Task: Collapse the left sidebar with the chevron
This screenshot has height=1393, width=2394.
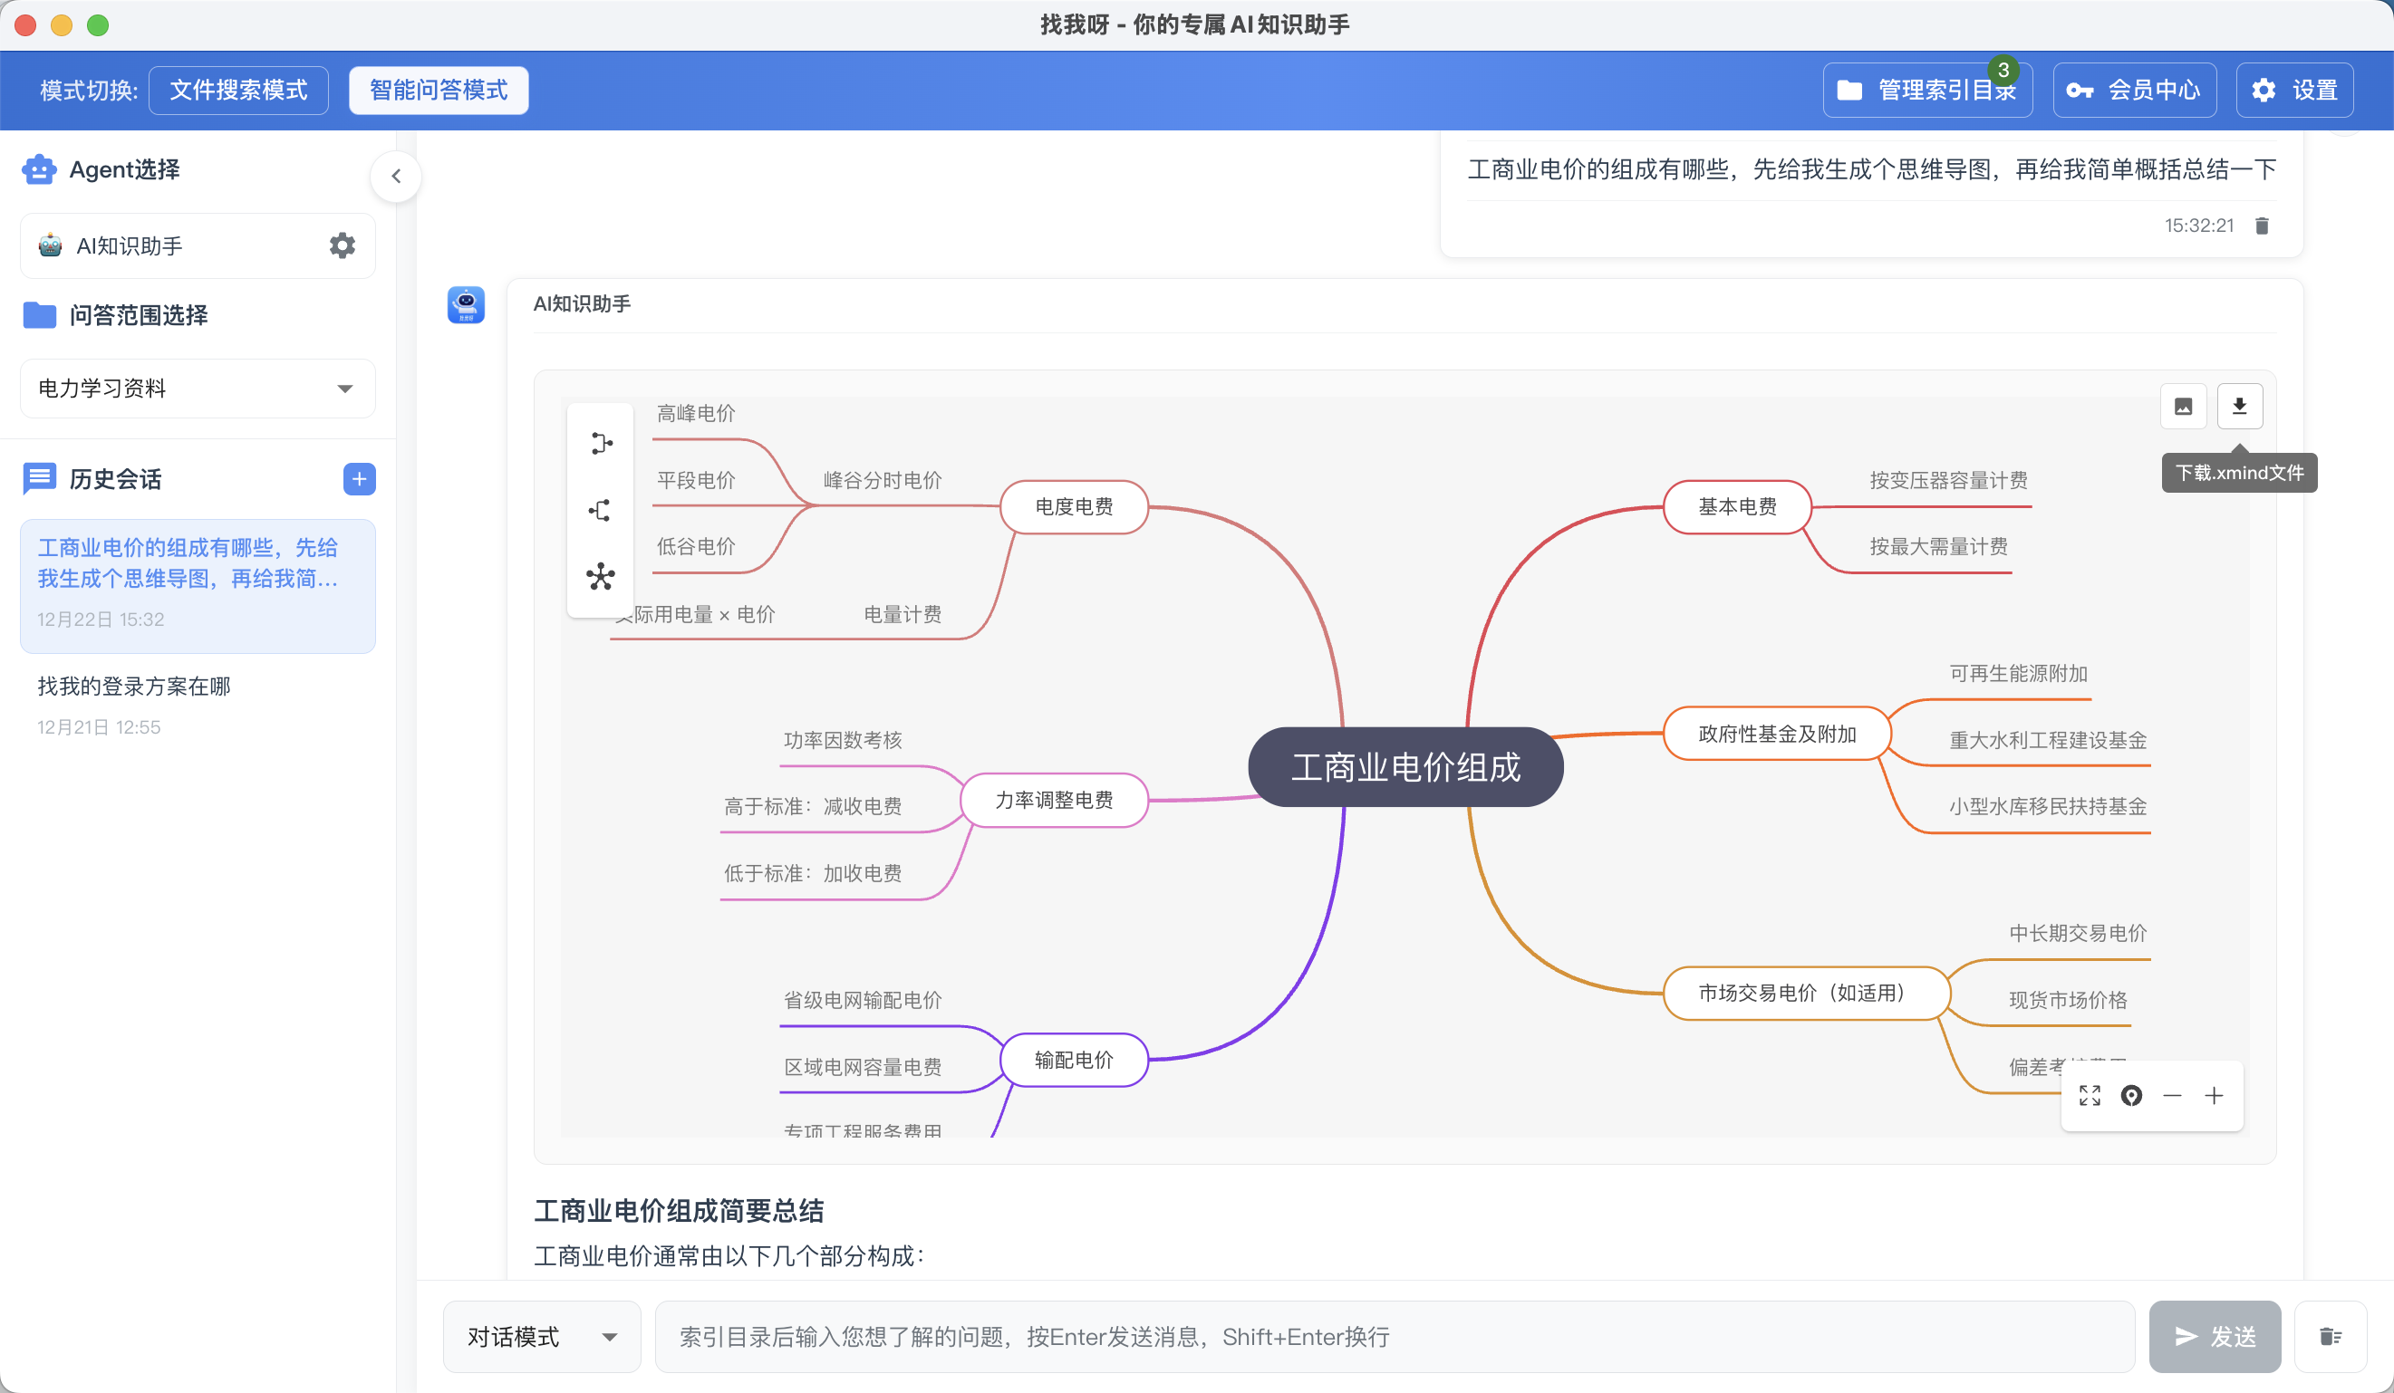Action: click(x=396, y=177)
